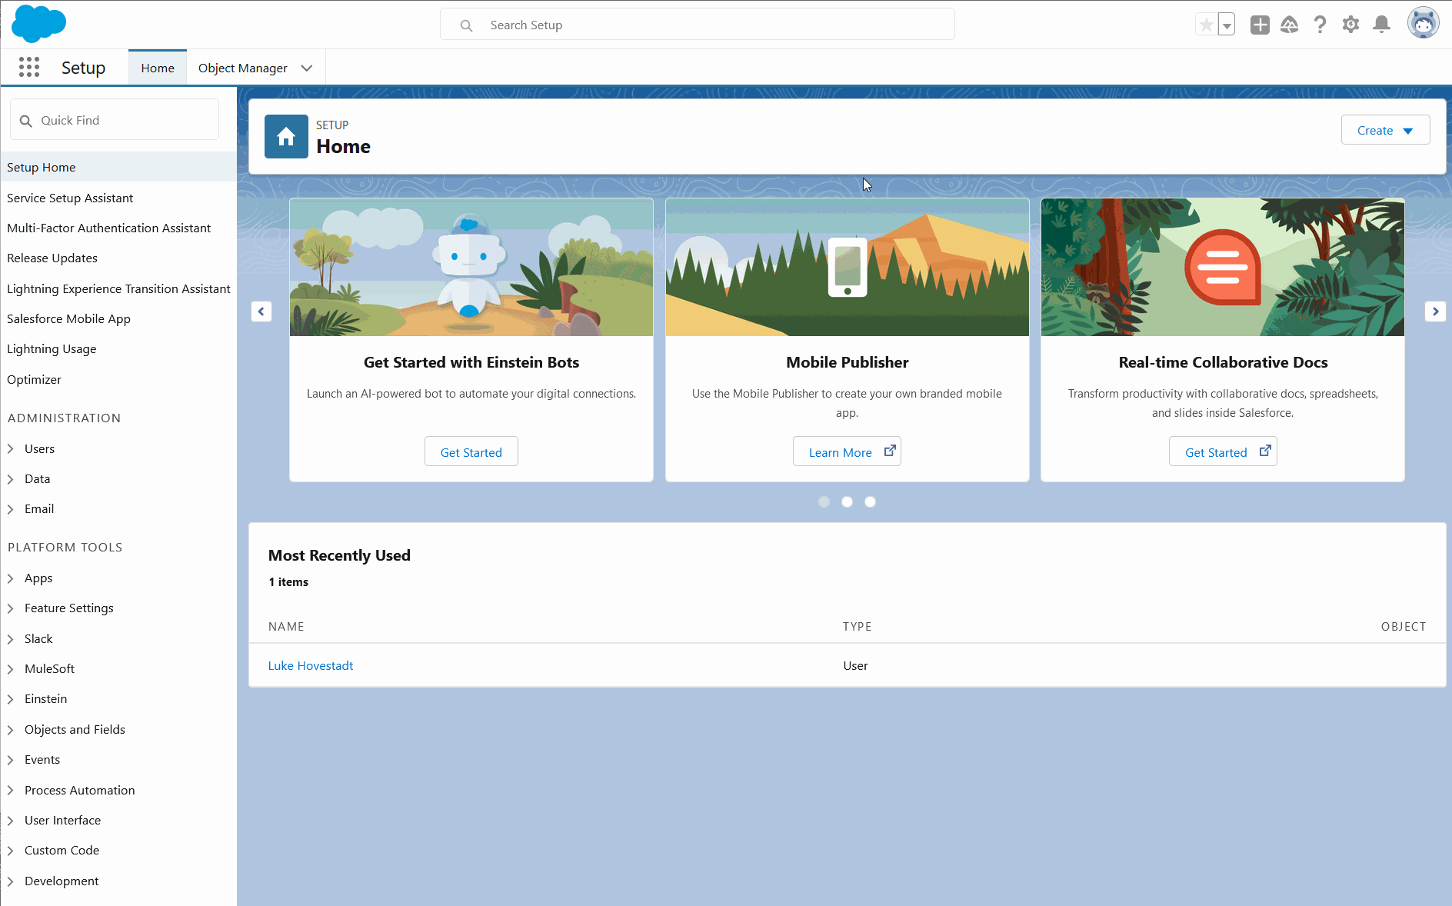Expand the Objects and Fields section
Viewport: 1452px width, 906px height.
pos(11,730)
